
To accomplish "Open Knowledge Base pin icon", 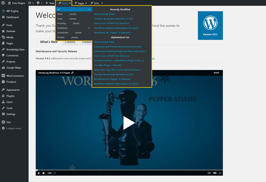I will pyautogui.click(x=3, y=49).
